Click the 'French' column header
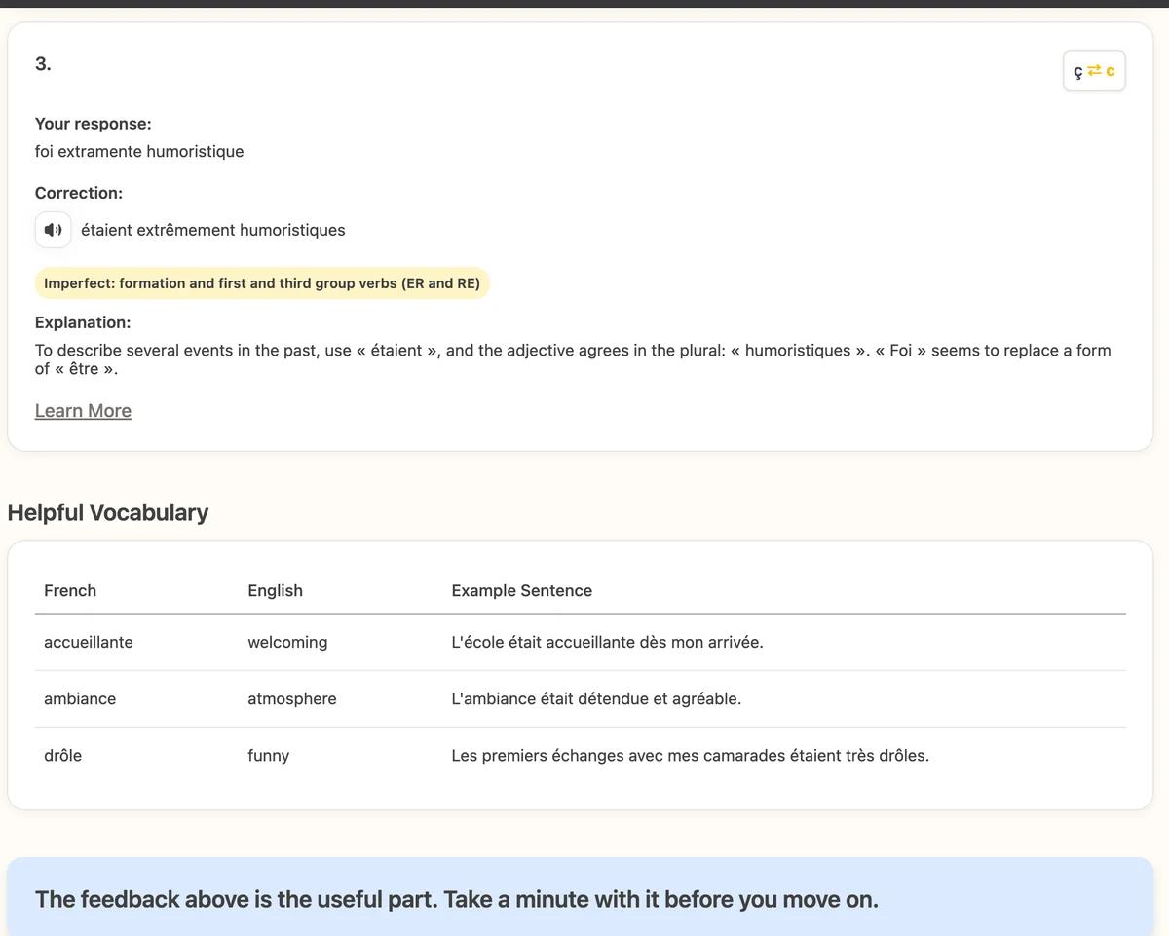Screen dimensions: 1169x936 click(70, 590)
